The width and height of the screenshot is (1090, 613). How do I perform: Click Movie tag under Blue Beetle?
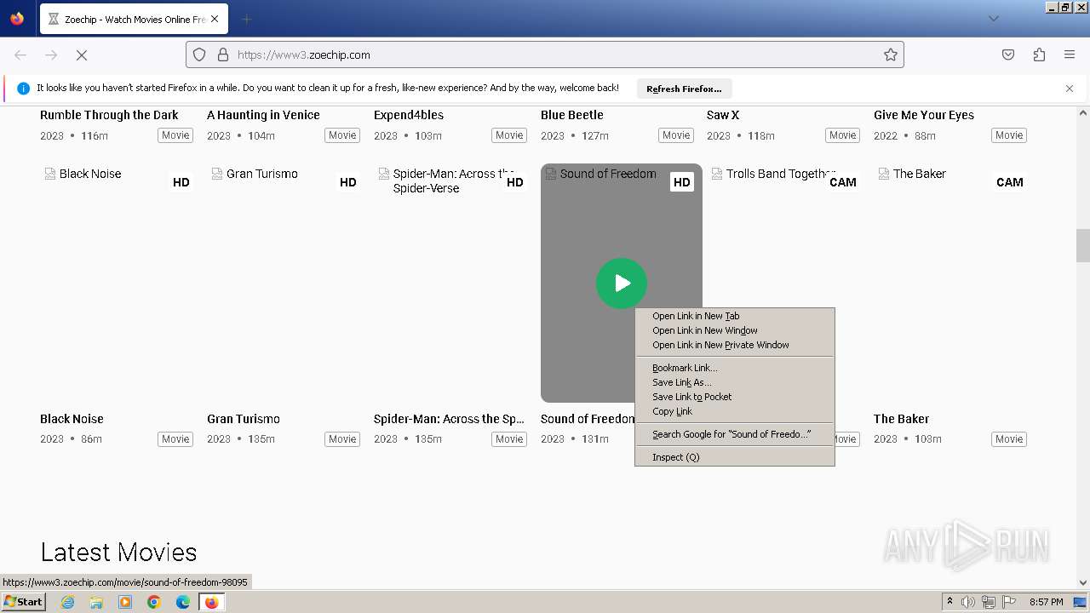click(x=676, y=135)
